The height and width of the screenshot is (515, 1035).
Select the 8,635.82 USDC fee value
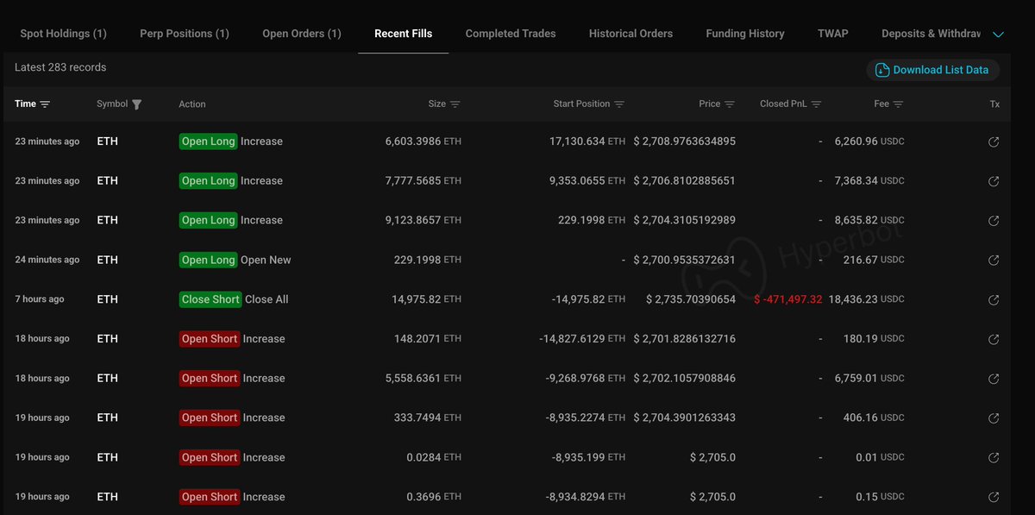point(869,221)
